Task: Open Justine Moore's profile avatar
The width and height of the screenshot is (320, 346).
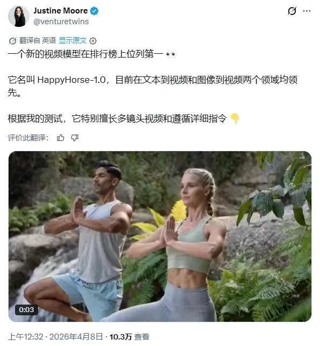Action: [19, 16]
